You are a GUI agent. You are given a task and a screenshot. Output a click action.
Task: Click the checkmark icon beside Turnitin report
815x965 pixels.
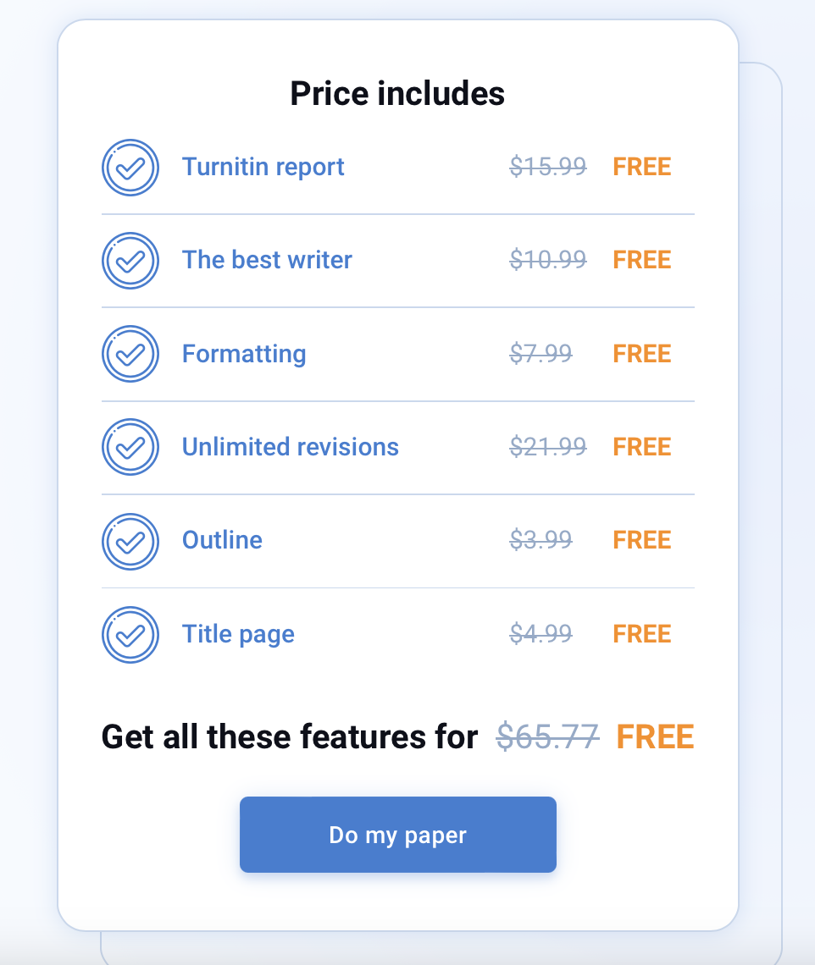pyautogui.click(x=130, y=167)
